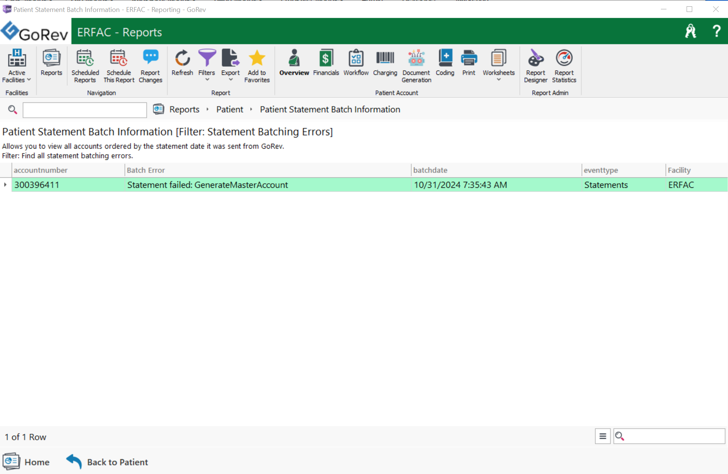Expand row 300396411 detail arrow

tap(5, 185)
